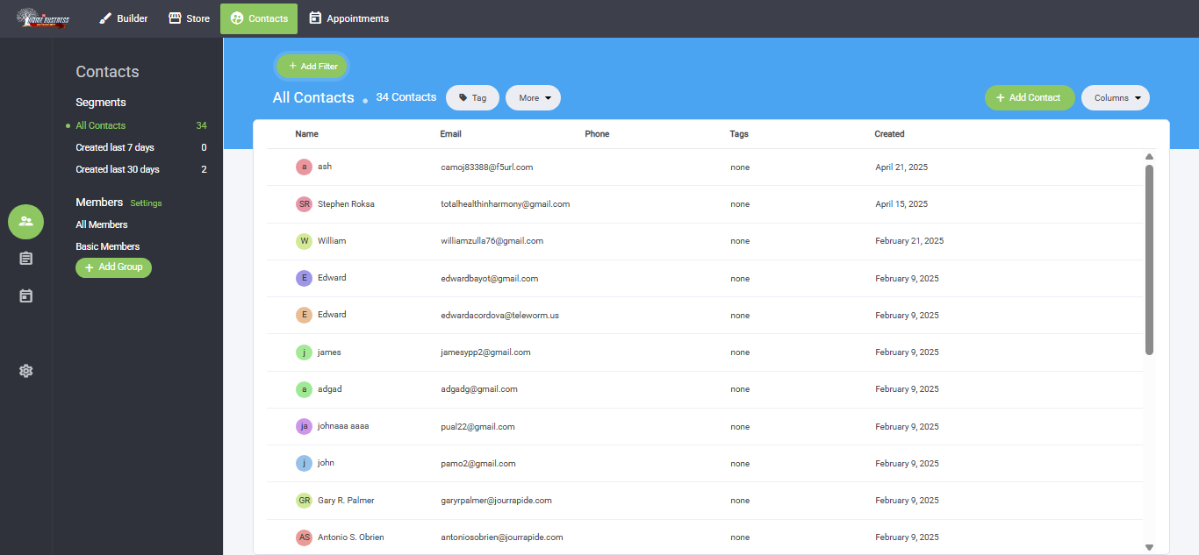Go to the Appointments tab
This screenshot has width=1199, height=555.
(x=348, y=18)
